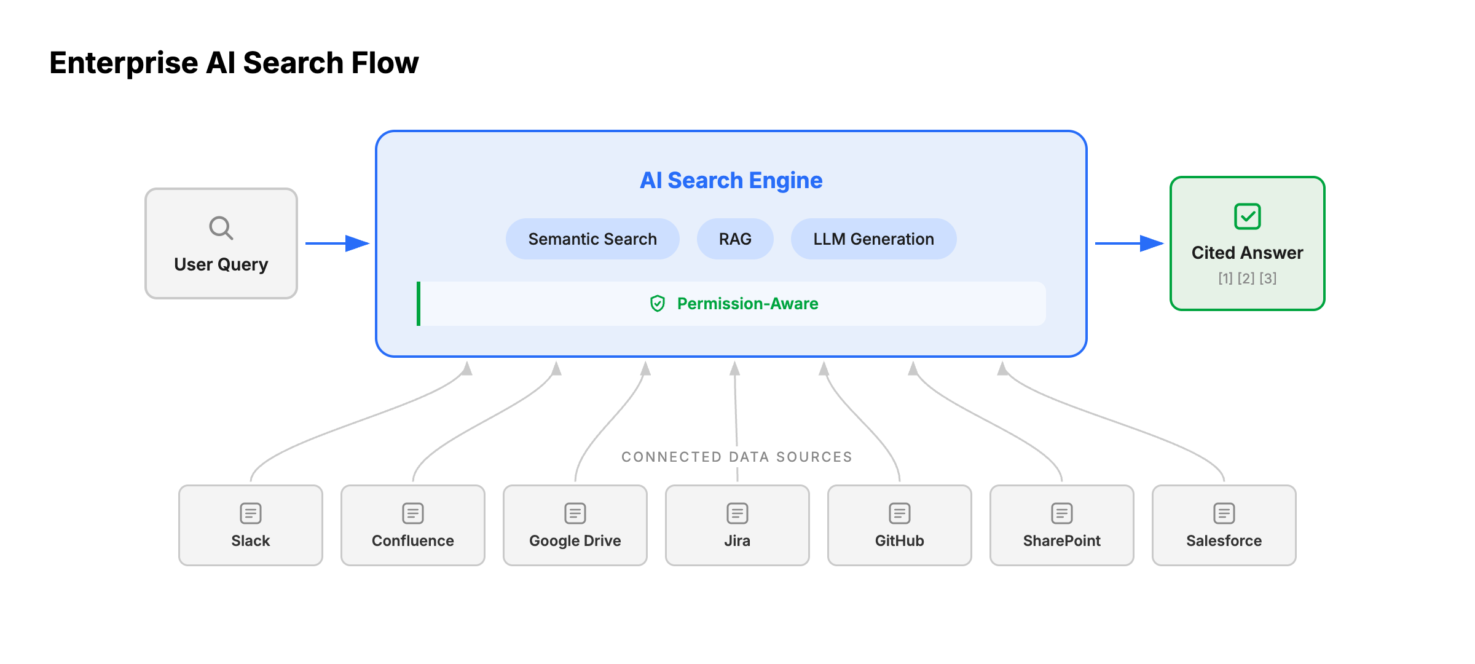Switch to the Semantic Search pill
Image resolution: width=1475 pixels, height=664 pixels.
tap(592, 239)
